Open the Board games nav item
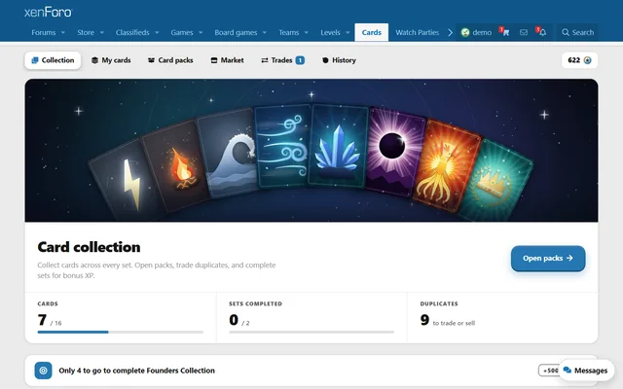This screenshot has height=389, width=623. [x=236, y=32]
